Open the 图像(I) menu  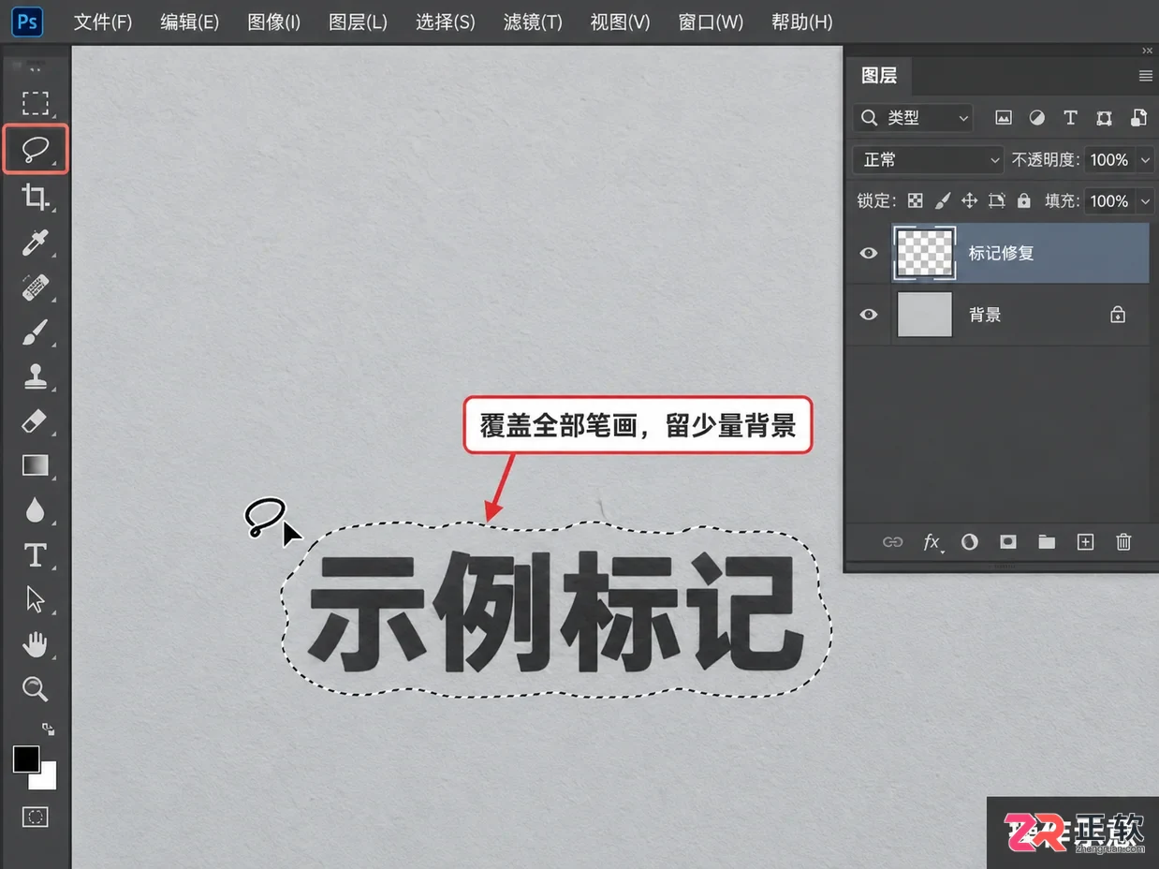pos(274,22)
